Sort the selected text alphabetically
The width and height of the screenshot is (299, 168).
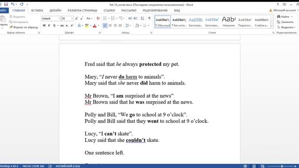tap(142, 19)
